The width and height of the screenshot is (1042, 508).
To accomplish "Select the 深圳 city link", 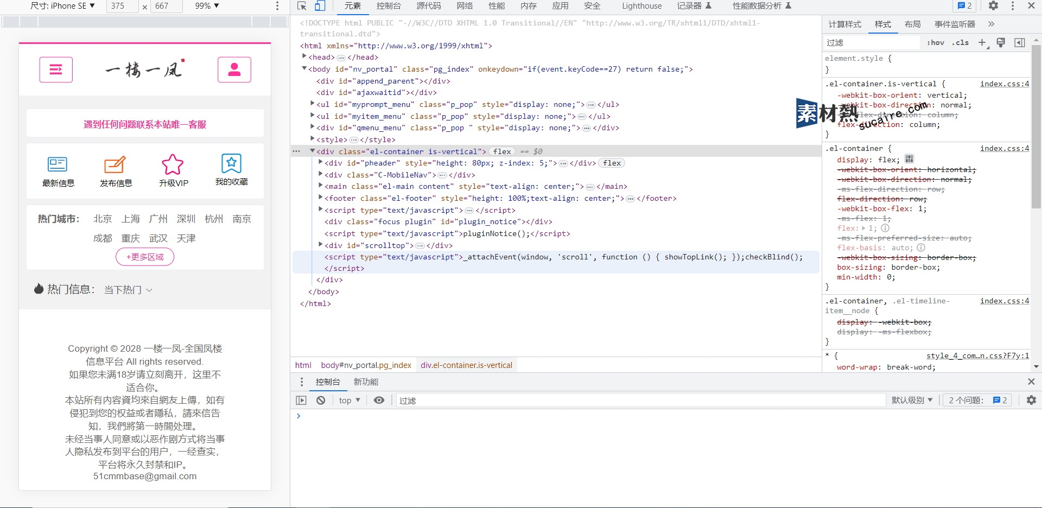I will [x=186, y=219].
